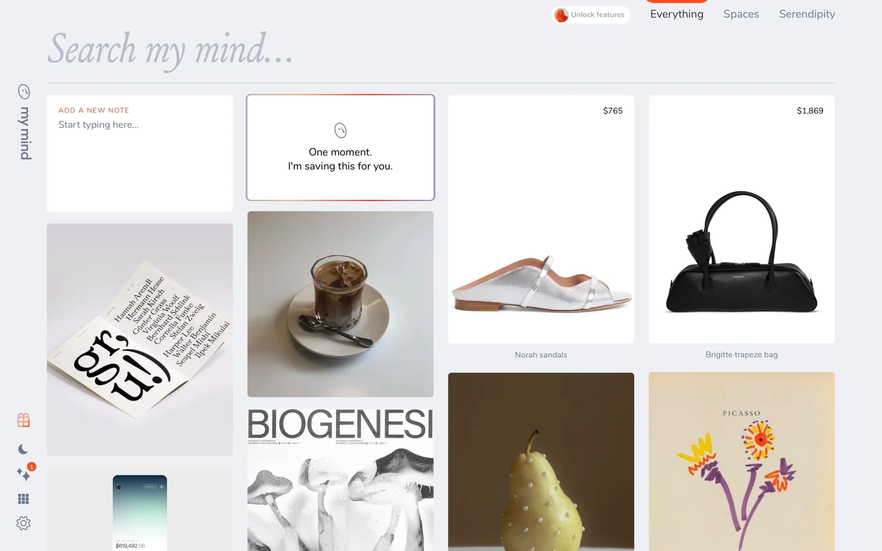Toggle dark mode with the moon icon
882x551 pixels.
(x=23, y=449)
